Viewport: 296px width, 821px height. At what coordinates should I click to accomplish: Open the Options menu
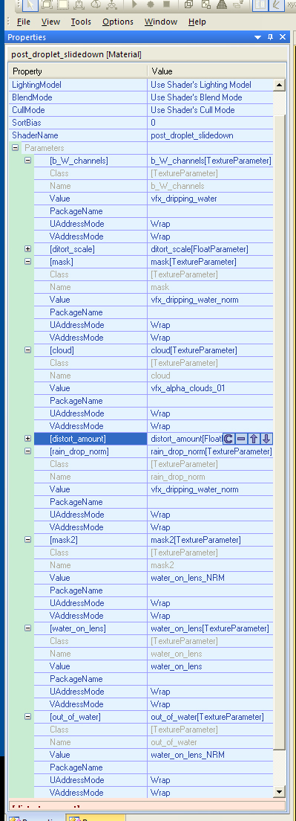pos(118,22)
